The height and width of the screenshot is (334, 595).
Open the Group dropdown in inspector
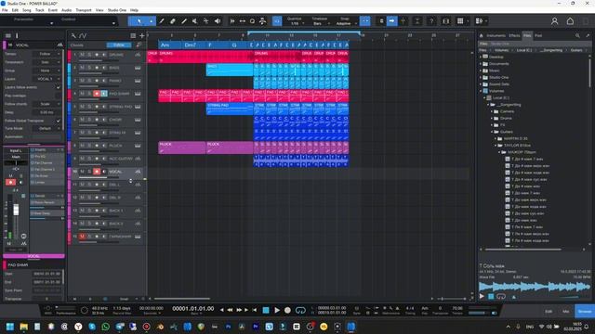click(x=46, y=71)
